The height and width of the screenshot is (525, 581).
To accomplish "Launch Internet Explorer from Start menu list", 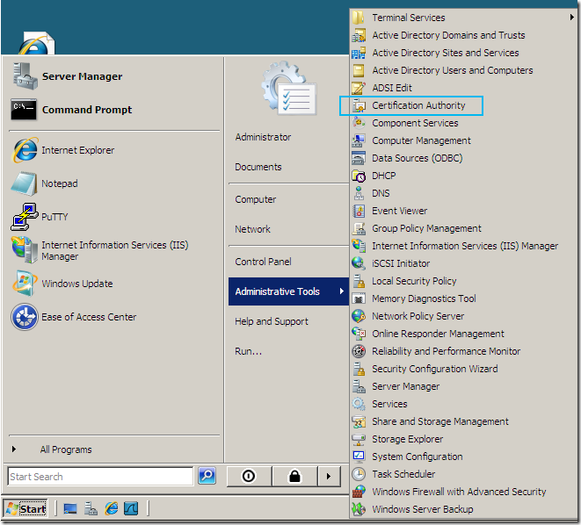I will coord(114,150).
